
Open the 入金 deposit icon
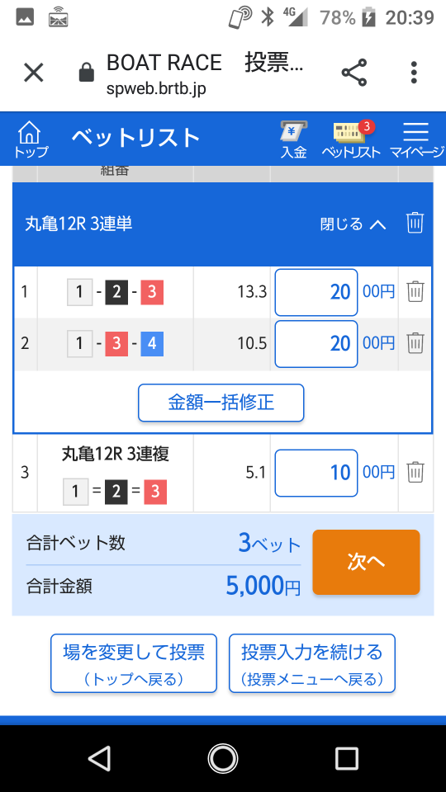294,140
